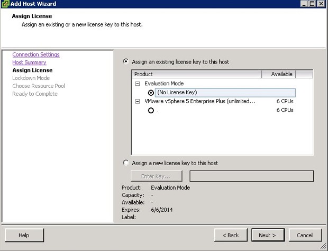
Task: Select 'Assign an existing license key' radio button
Action: [x=125, y=61]
